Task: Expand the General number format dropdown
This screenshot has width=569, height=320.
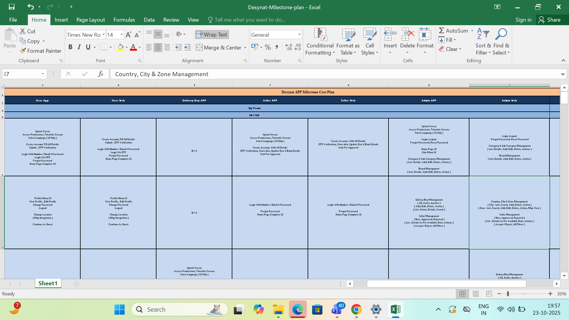Action: point(299,35)
